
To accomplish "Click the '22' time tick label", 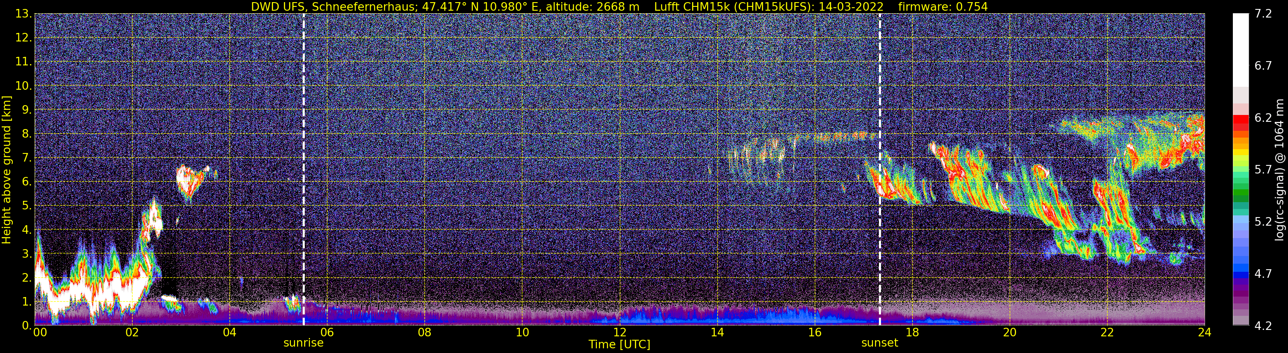I will pos(1107,332).
